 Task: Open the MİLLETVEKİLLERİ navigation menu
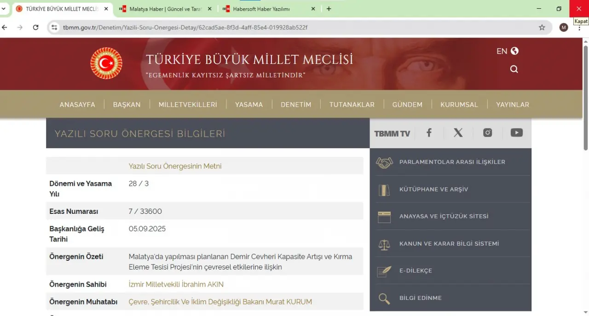point(188,104)
